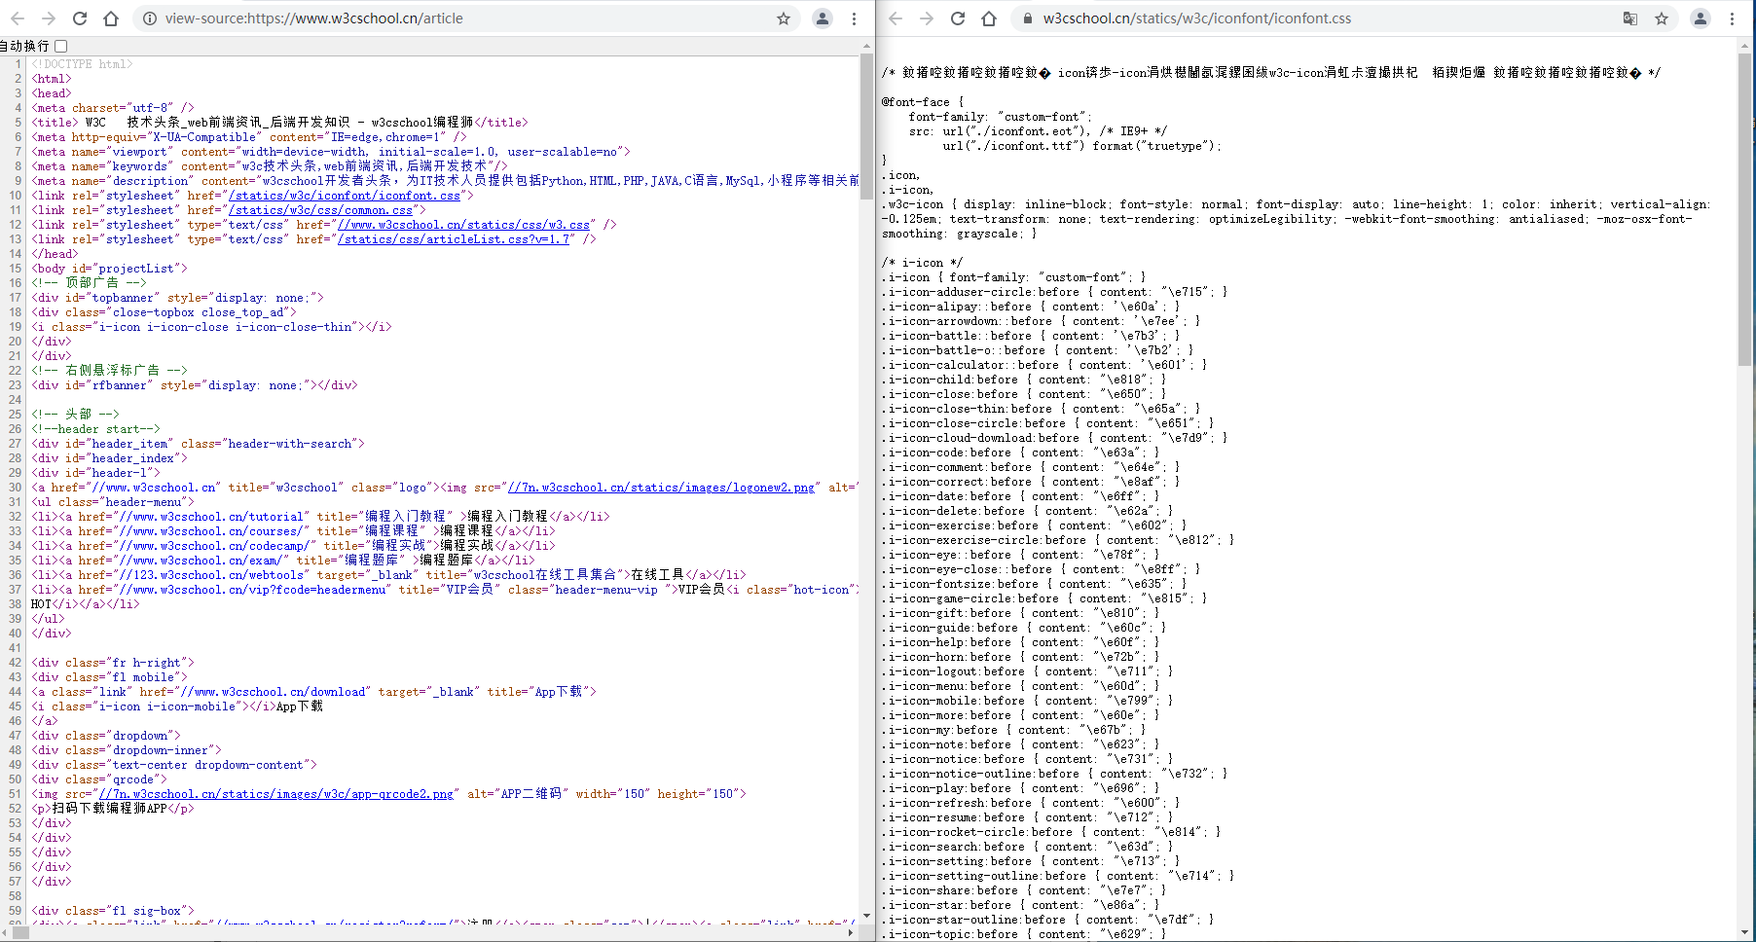Reload the view-source page in left window

tap(80, 18)
